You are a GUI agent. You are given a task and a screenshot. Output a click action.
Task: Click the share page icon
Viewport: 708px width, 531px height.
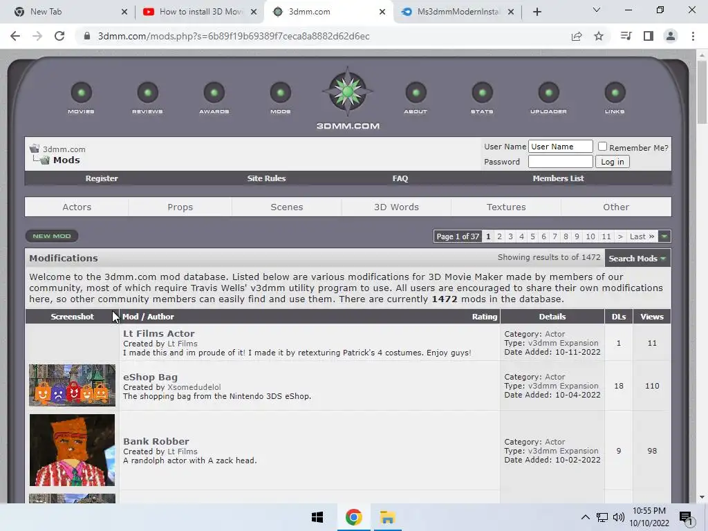(577, 36)
